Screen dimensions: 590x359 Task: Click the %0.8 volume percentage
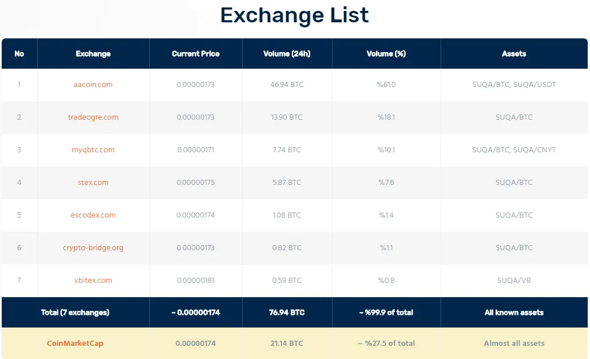(386, 281)
